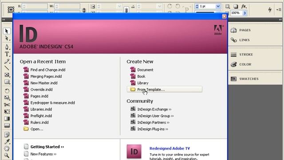Click the rotate clockwise icon
The height and width of the screenshot is (160, 284).
click(x=170, y=6)
